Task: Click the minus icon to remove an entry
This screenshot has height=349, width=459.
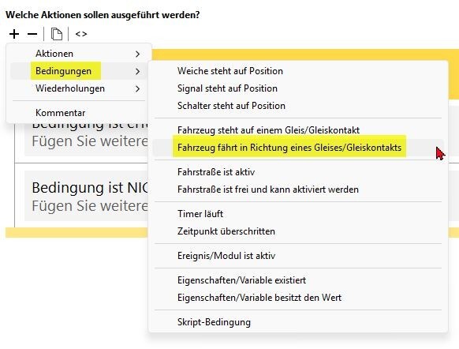Action: pos(32,34)
